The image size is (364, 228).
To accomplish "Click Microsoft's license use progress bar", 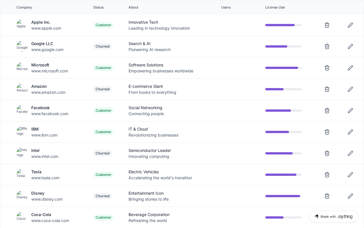I will [283, 68].
